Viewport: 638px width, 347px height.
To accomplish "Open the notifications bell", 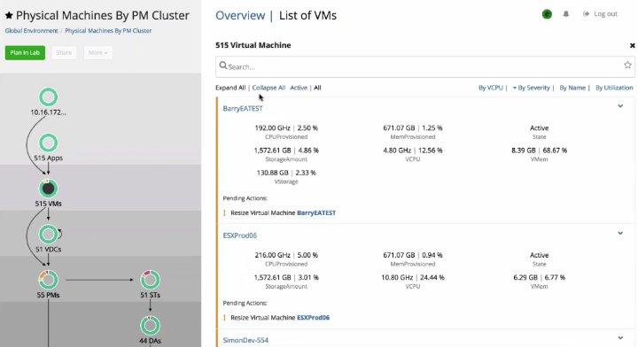I will pyautogui.click(x=566, y=14).
